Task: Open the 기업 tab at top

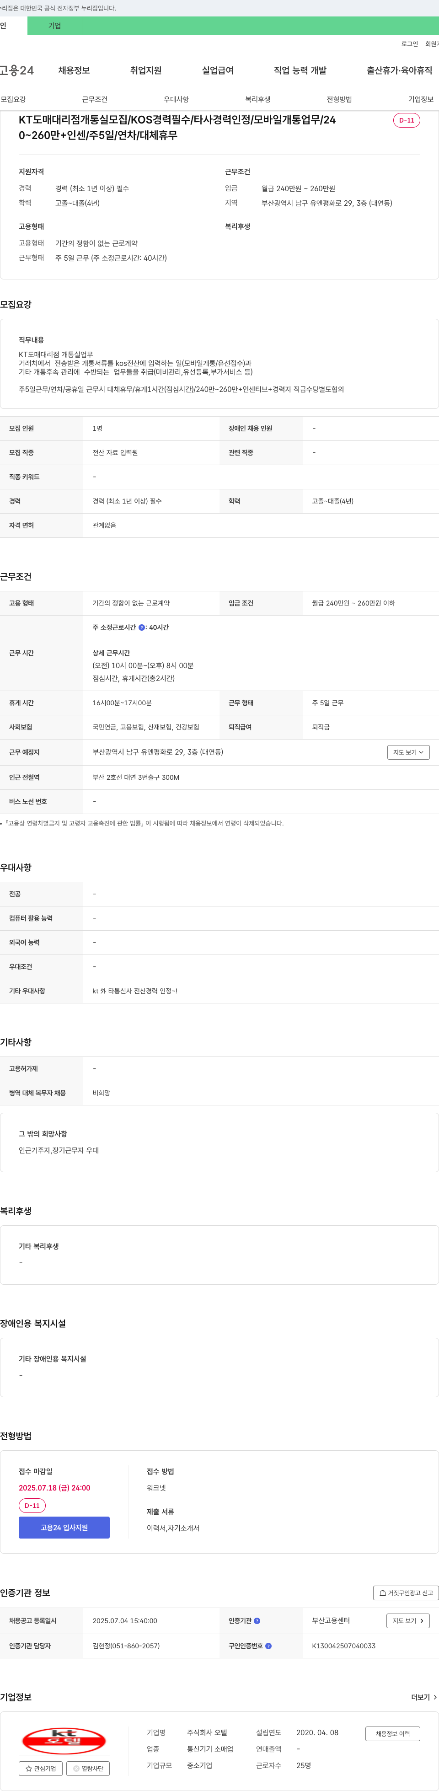Action: point(55,26)
